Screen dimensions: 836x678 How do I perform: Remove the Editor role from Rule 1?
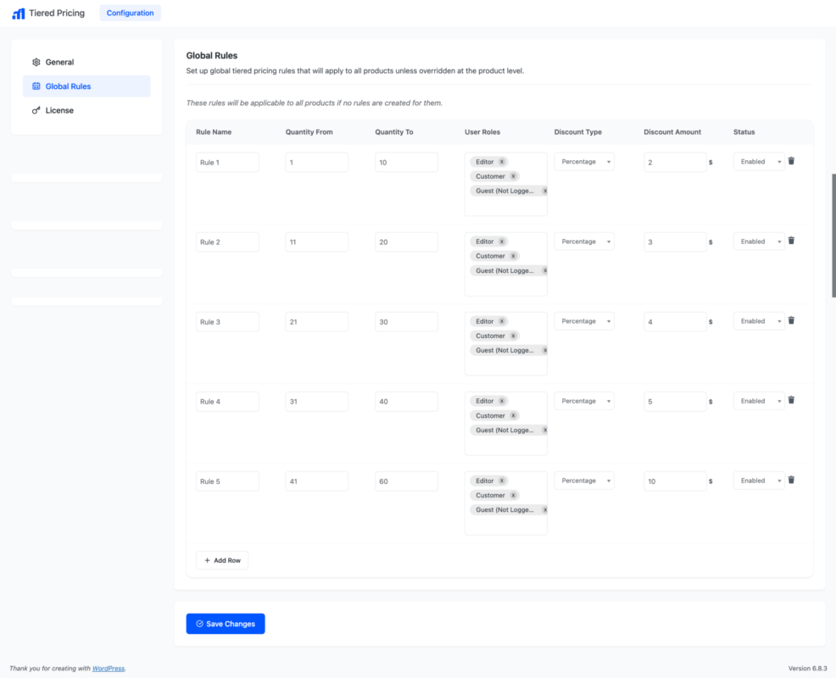[501, 161]
